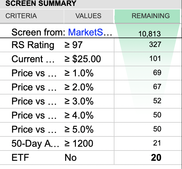The image size is (182, 169).
Task: Click the 327 remaining count
Action: (155, 45)
